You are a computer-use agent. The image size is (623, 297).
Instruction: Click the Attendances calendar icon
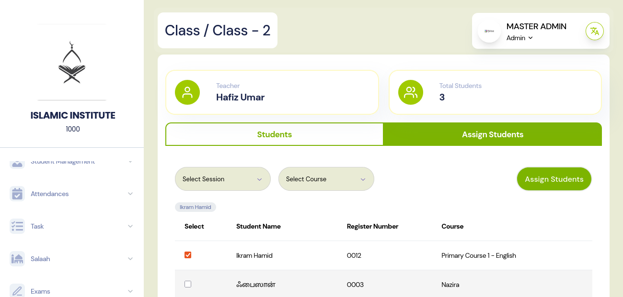(x=17, y=194)
